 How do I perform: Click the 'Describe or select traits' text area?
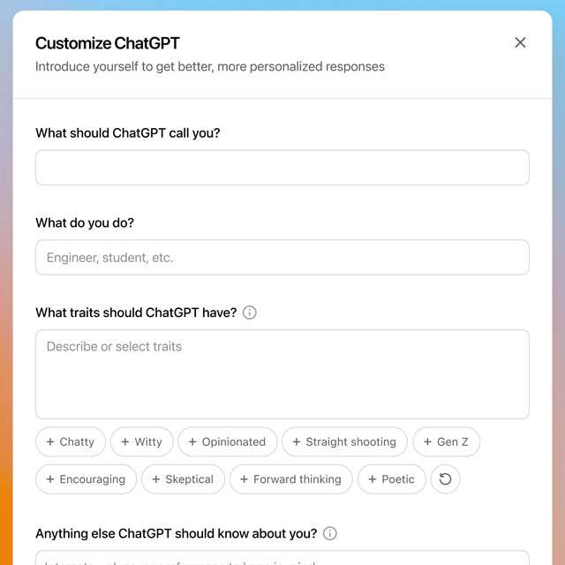click(x=282, y=374)
